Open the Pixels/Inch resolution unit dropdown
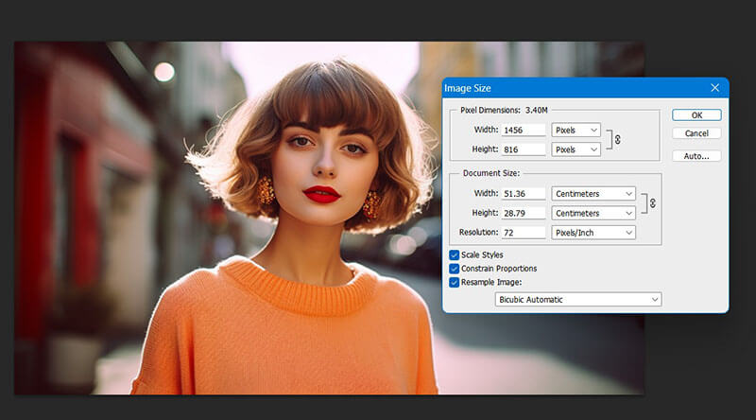The width and height of the screenshot is (756, 420). click(x=594, y=232)
